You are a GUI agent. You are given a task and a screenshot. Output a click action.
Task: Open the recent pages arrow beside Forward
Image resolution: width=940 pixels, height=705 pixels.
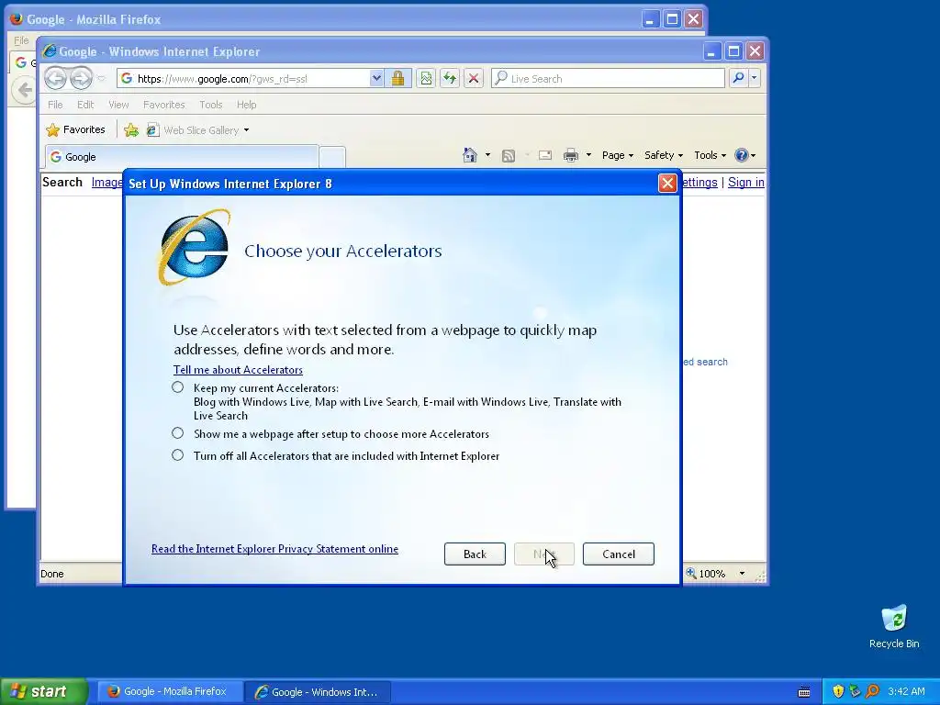(x=101, y=79)
